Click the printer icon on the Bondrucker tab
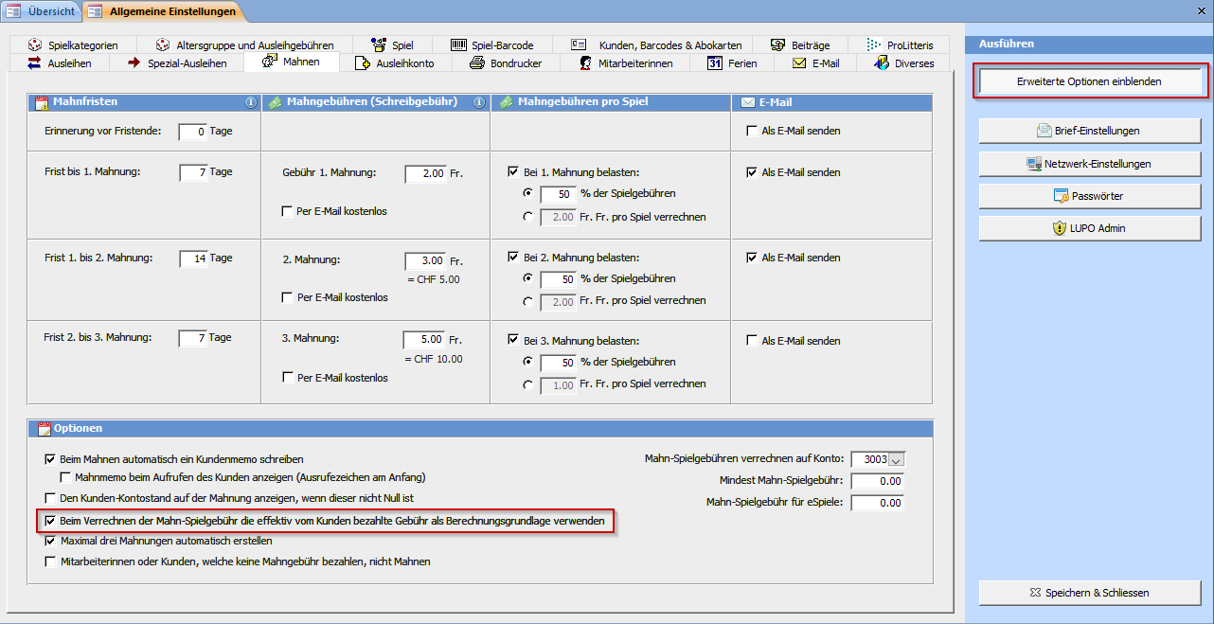 click(477, 62)
